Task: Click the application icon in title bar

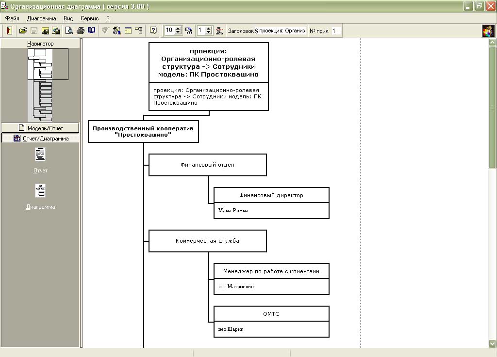Action: tap(4, 6)
